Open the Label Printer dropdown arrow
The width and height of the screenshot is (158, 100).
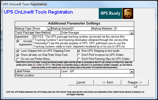point(132,71)
